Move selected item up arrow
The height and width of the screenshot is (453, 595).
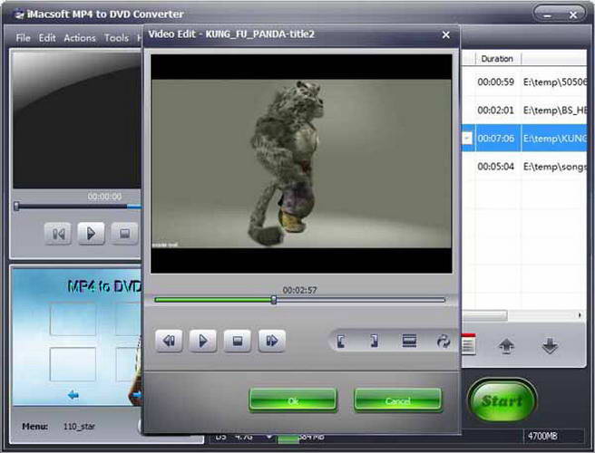click(x=506, y=346)
